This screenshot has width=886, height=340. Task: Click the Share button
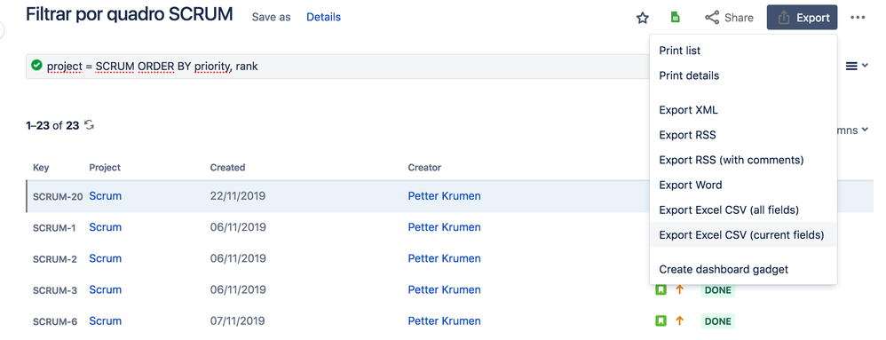(729, 18)
